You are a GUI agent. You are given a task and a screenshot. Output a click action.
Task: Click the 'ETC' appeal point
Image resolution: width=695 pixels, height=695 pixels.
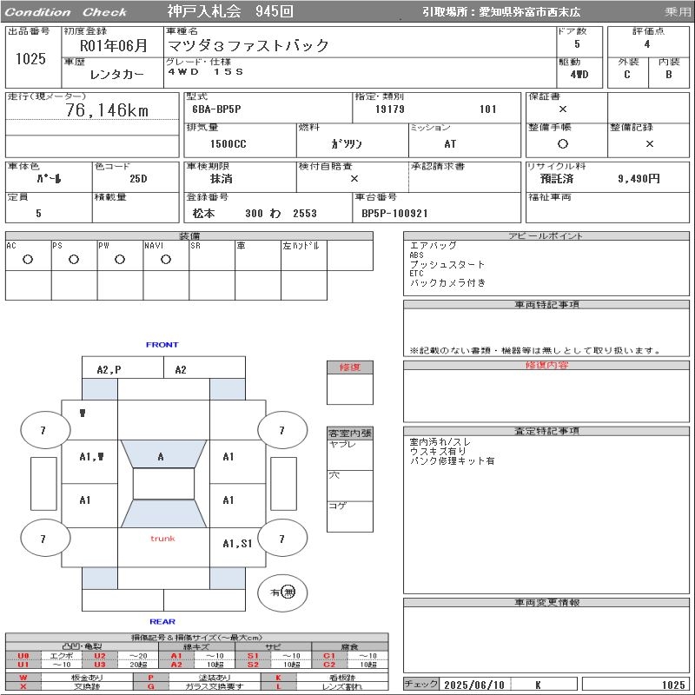pyautogui.click(x=416, y=274)
